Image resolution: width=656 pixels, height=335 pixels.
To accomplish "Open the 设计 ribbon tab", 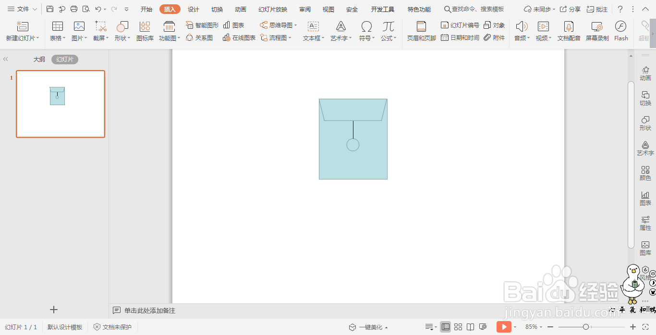I will pyautogui.click(x=194, y=10).
